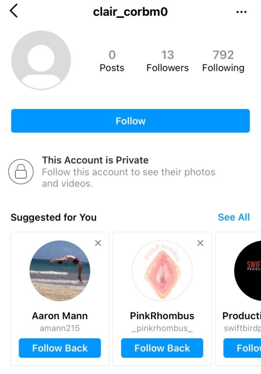Follow back PinkRhombus
Viewport: 261px width, 374px height.
(162, 348)
